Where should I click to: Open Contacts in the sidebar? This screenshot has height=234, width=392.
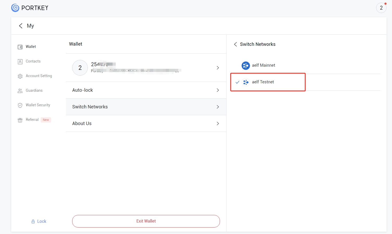click(x=33, y=61)
